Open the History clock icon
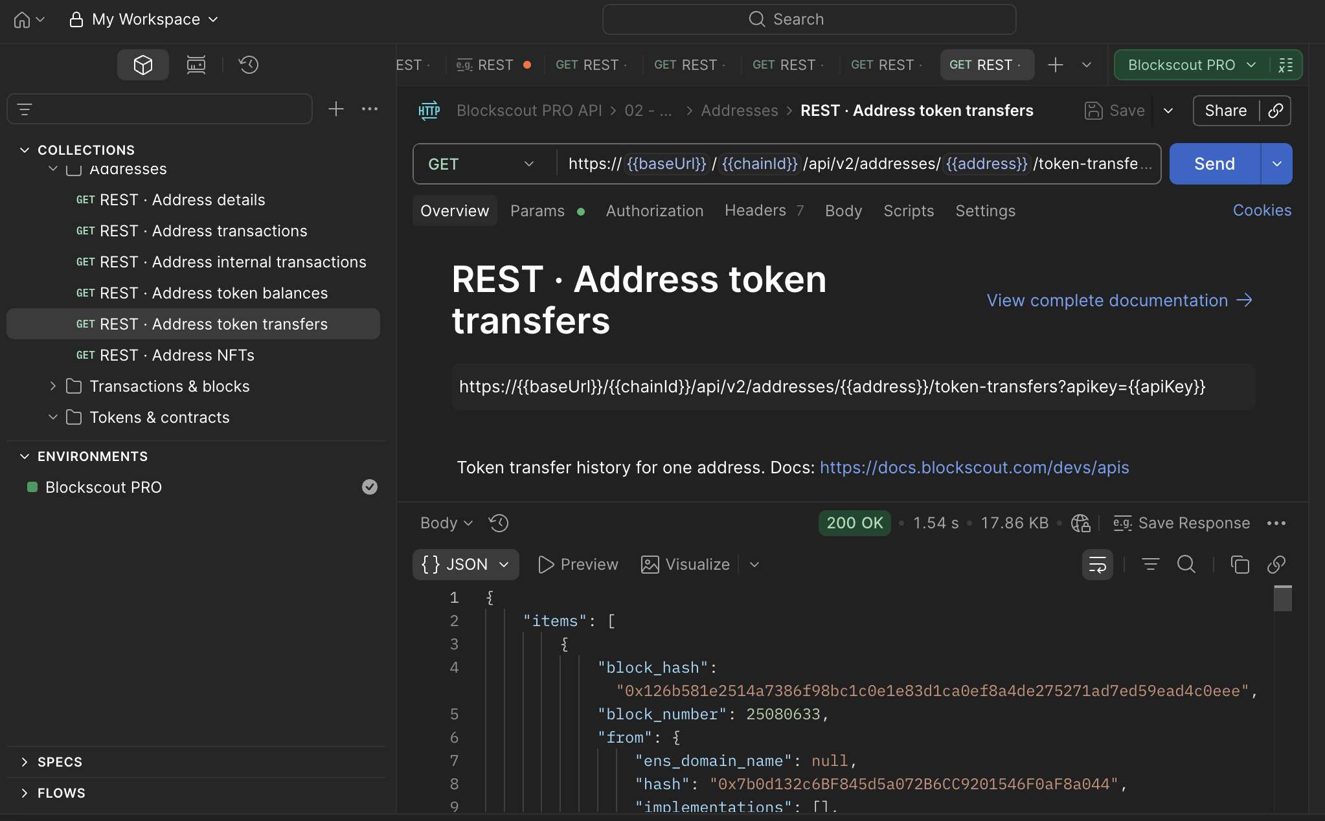This screenshot has height=821, width=1325. pos(249,65)
